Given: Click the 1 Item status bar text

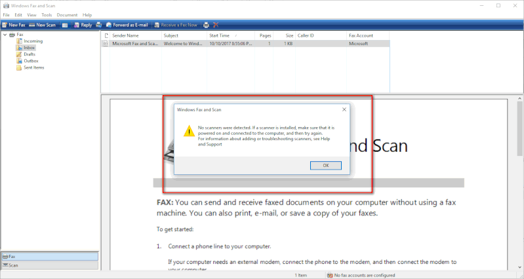Looking at the screenshot, I should pos(301,275).
